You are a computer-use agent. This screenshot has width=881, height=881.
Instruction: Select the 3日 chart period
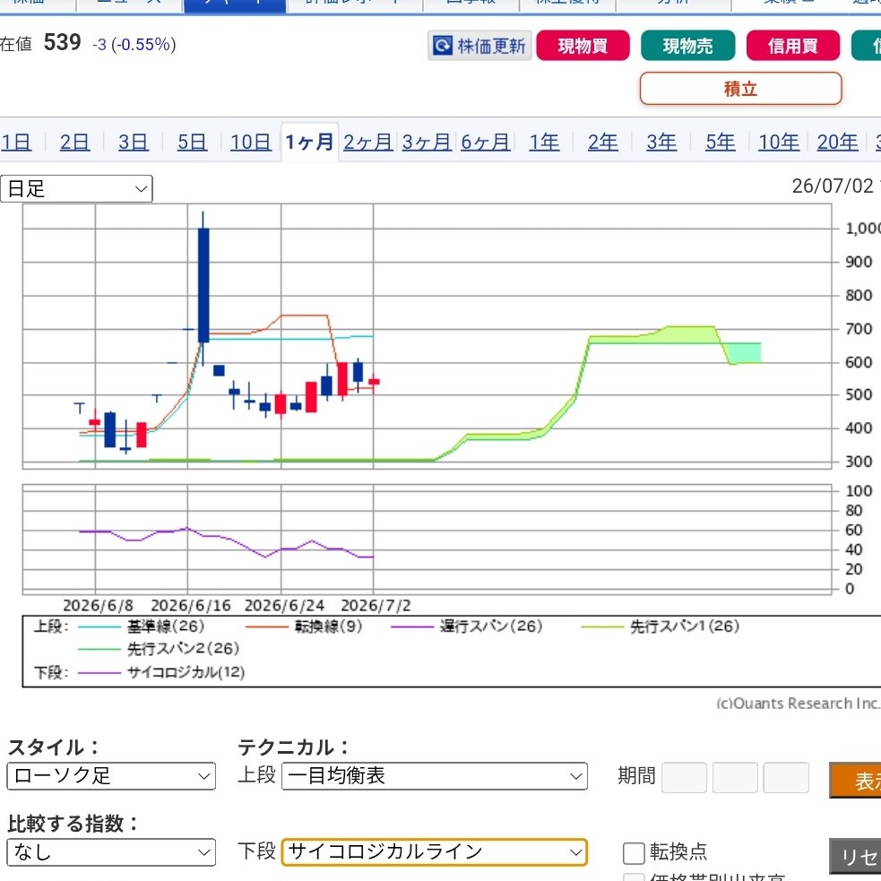pos(134,143)
